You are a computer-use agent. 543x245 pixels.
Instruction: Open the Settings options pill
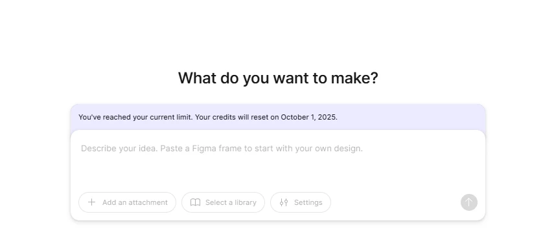pos(301,202)
